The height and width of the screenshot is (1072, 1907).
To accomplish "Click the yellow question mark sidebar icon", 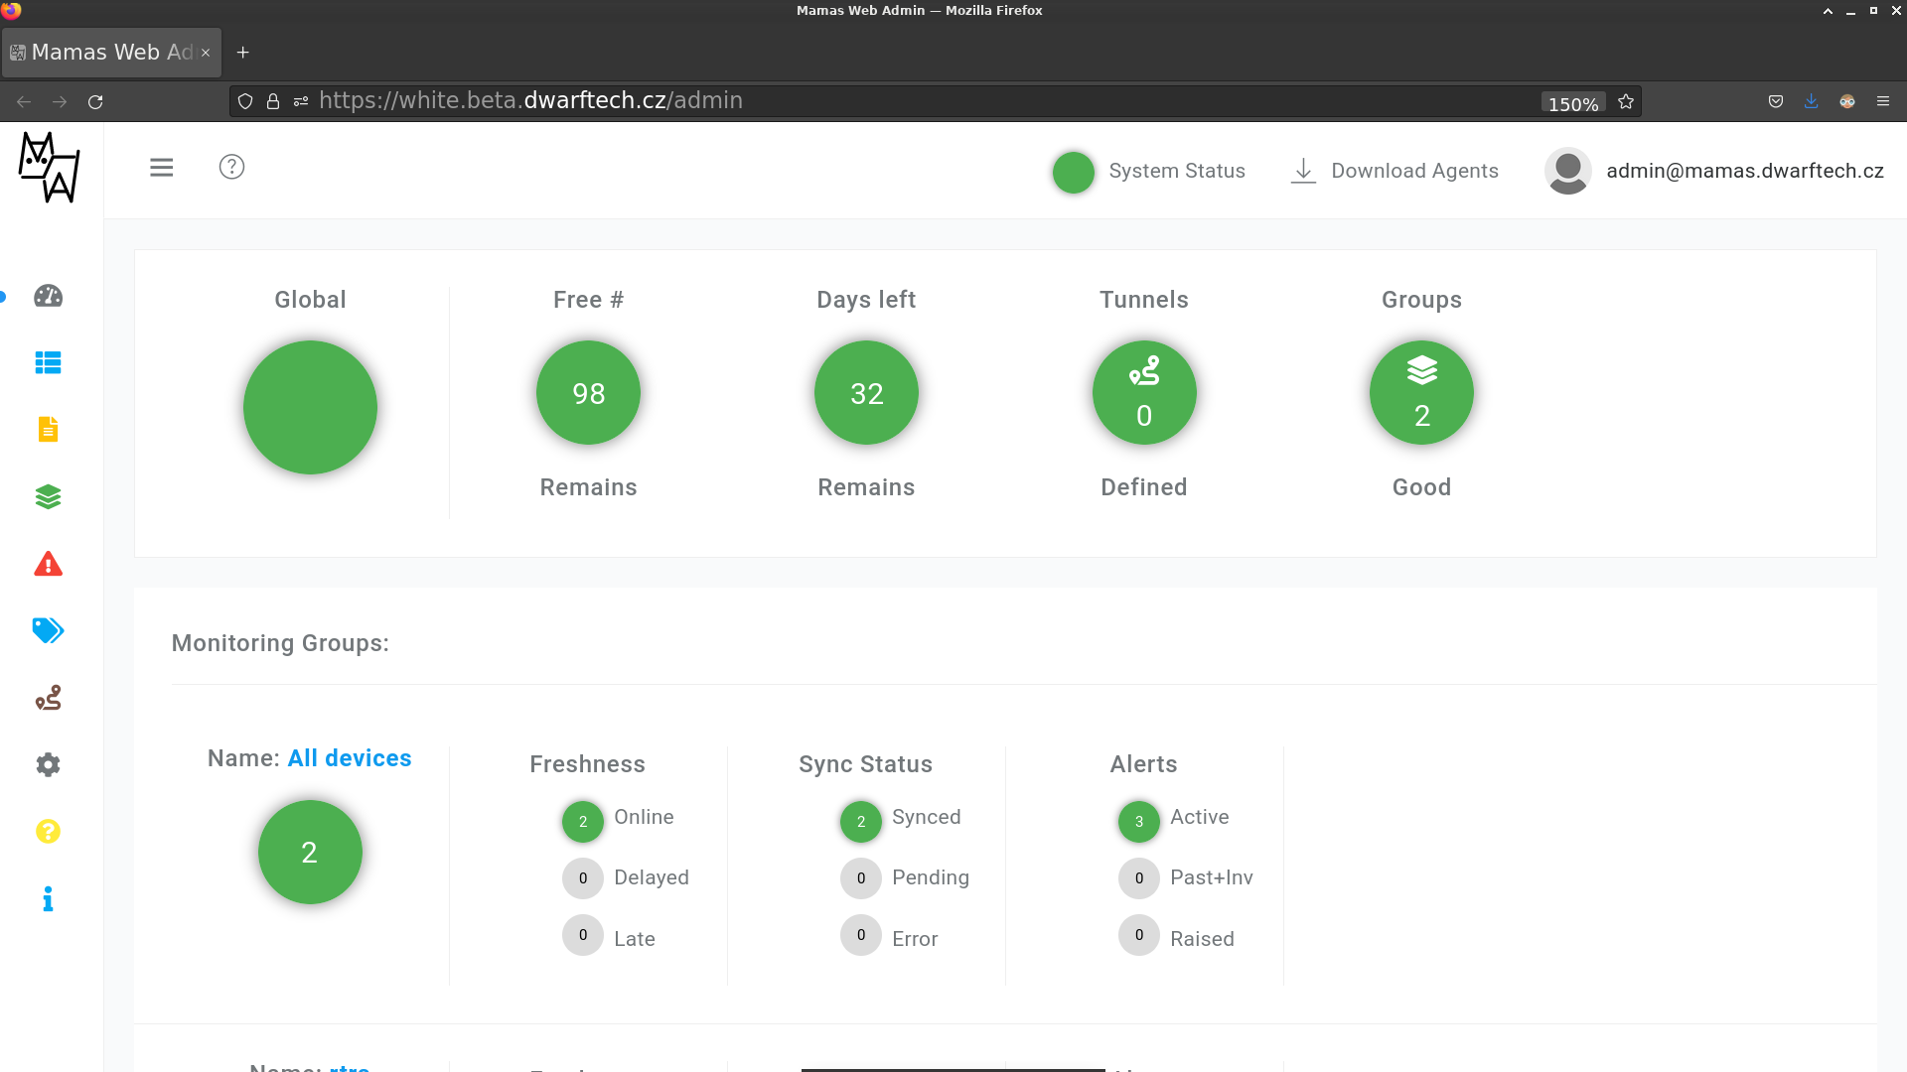I will (48, 832).
